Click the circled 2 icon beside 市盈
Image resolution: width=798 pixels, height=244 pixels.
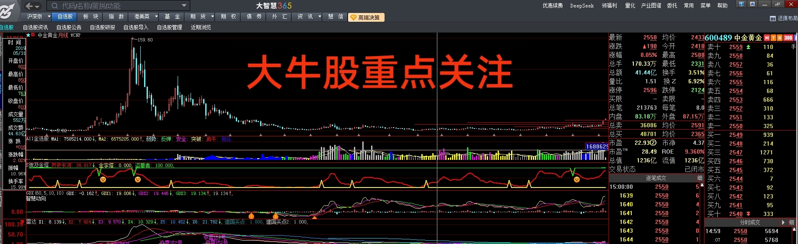coord(653,143)
